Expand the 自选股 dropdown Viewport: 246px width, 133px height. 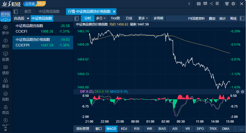[x=28, y=19]
